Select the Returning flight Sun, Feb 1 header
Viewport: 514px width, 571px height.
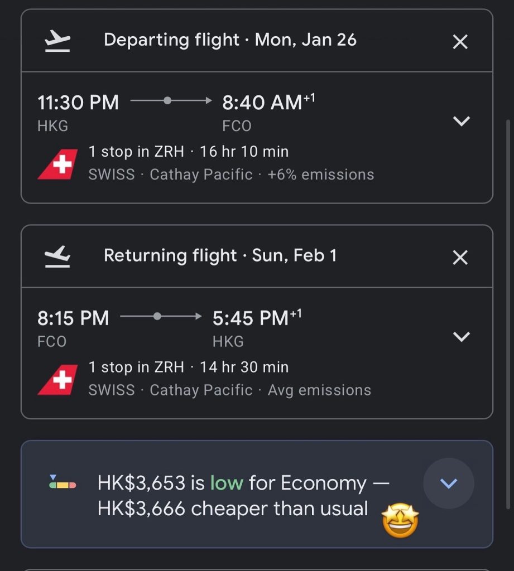pos(220,255)
